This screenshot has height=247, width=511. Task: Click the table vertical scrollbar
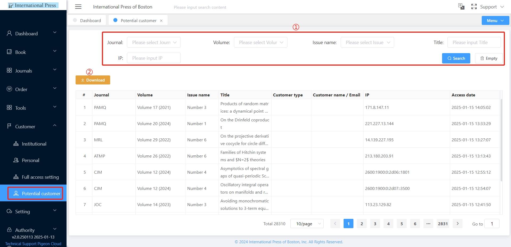click(x=501, y=140)
